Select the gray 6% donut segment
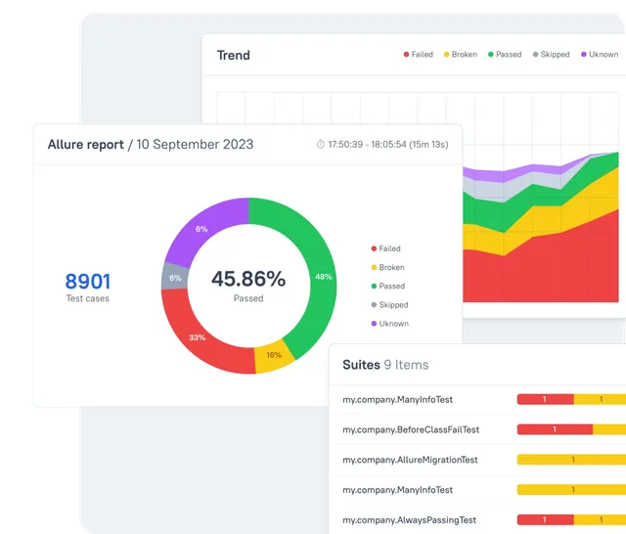The width and height of the screenshot is (626, 534). [175, 278]
